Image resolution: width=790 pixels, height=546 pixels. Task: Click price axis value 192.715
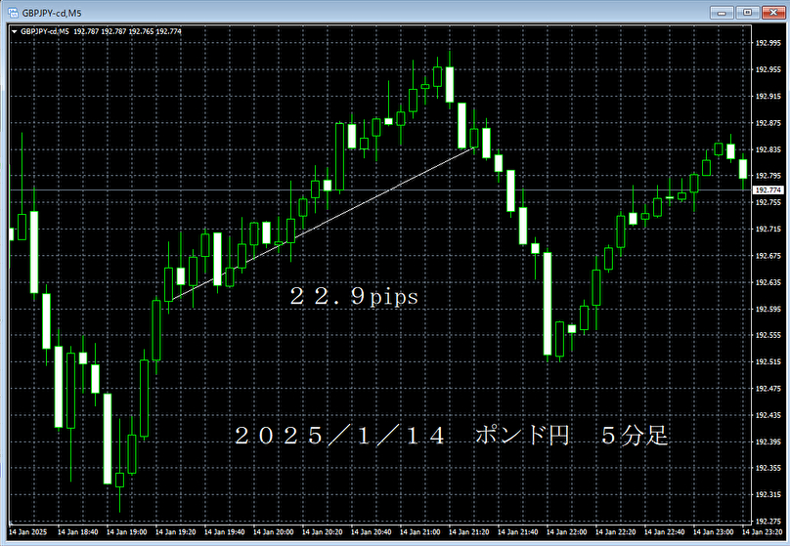pos(768,230)
